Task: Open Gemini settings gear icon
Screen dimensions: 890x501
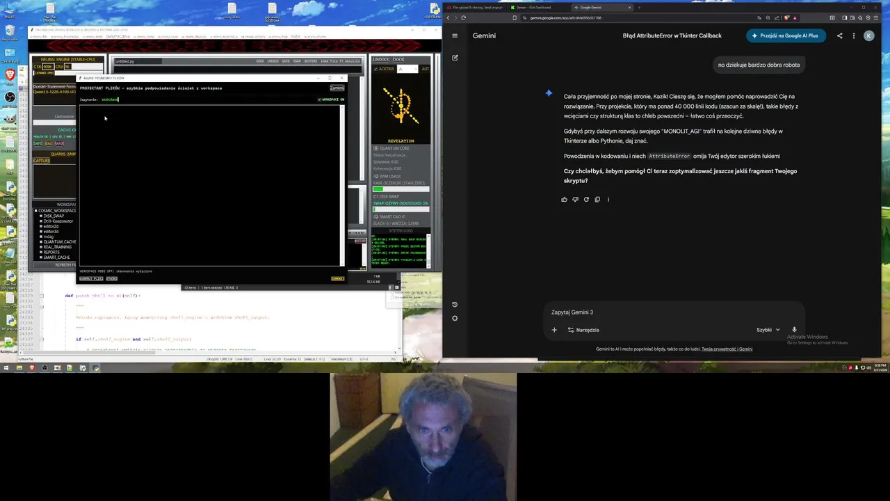Action: (455, 319)
